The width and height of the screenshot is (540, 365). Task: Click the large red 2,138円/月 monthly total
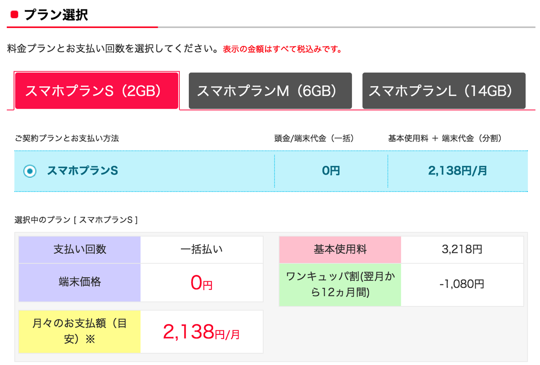(x=201, y=333)
